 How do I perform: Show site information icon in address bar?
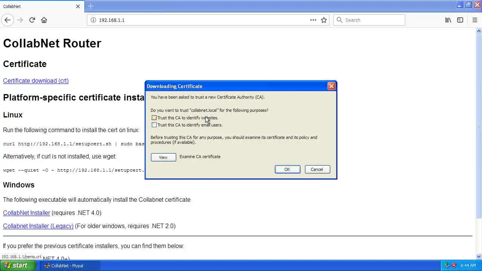pyautogui.click(x=93, y=20)
